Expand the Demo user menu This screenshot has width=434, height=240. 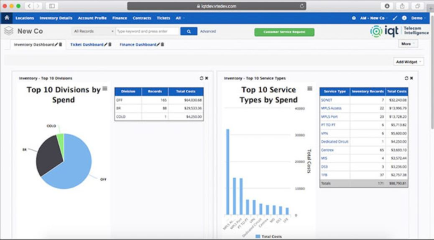(418, 18)
